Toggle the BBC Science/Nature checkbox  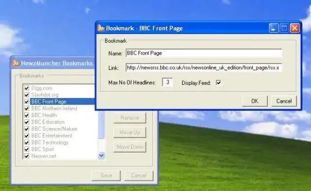[27, 129]
